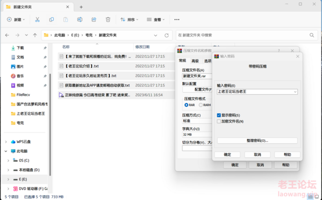Screen dimensions: 322x200
Task: Check 加密文件名 checkbox
Action: click(219, 121)
